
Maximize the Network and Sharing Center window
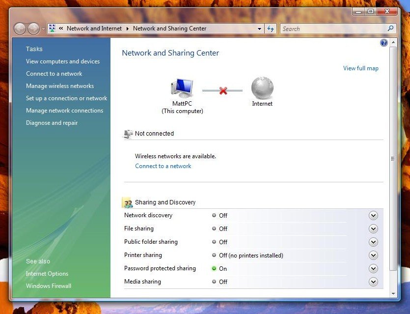click(x=371, y=11)
